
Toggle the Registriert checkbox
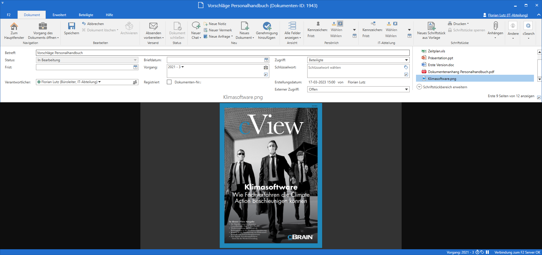[x=169, y=82]
